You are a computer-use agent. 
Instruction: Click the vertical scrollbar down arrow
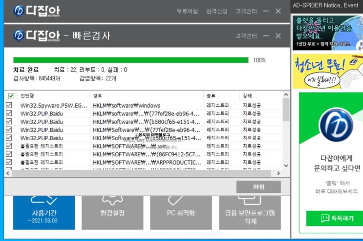click(x=286, y=166)
